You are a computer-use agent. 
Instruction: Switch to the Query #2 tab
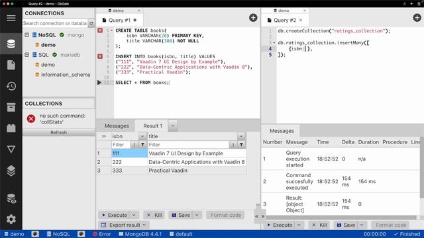pos(285,20)
